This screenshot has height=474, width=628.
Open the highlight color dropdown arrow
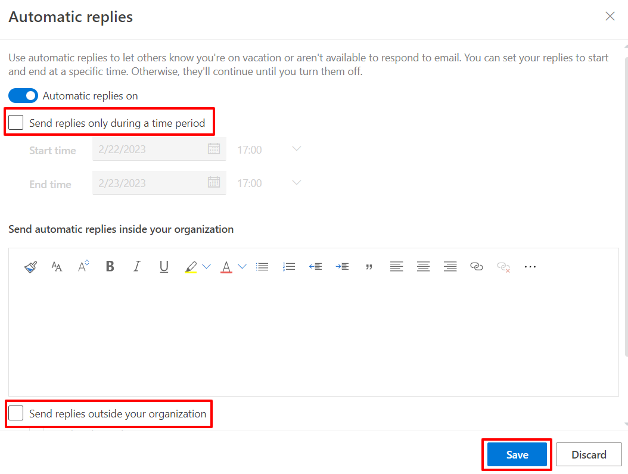[207, 267]
